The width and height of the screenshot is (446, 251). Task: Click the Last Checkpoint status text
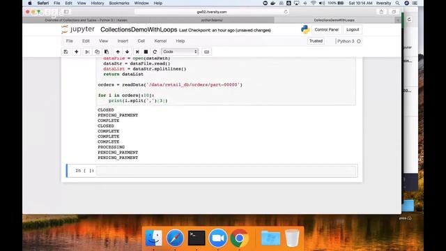pos(224,30)
